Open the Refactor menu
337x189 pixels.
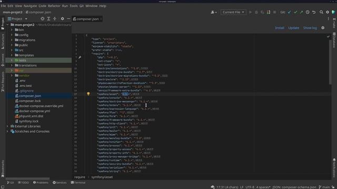[x=54, y=6]
